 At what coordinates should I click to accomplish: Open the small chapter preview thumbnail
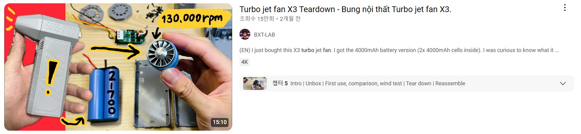click(x=255, y=83)
